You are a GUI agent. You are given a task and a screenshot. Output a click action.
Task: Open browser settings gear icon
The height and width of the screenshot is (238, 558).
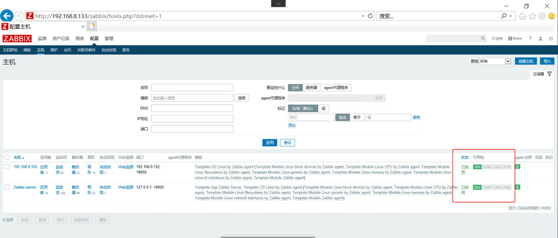click(542, 16)
